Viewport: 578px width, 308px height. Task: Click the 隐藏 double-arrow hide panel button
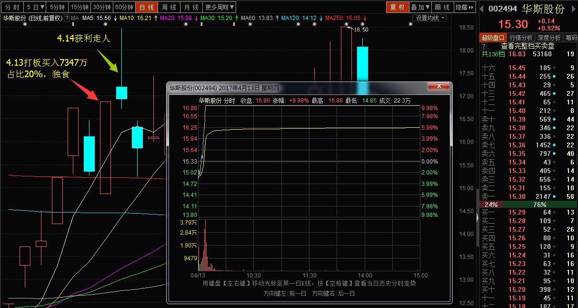[x=465, y=7]
